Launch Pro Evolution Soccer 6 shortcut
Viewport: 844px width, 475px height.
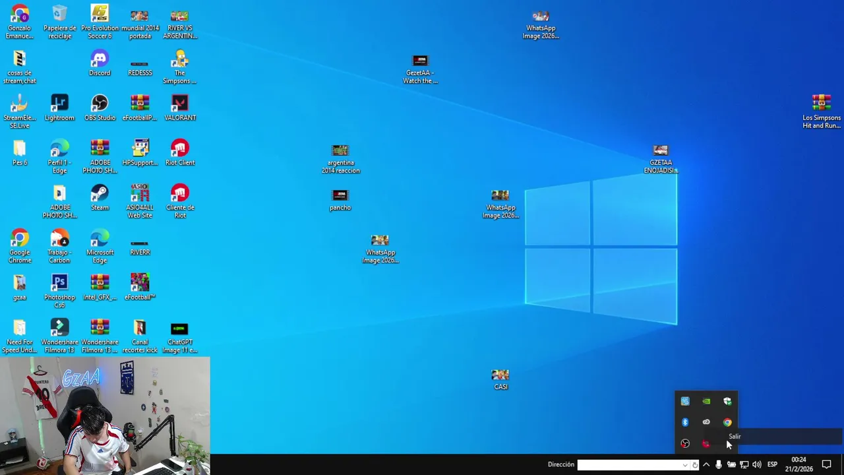click(x=100, y=22)
